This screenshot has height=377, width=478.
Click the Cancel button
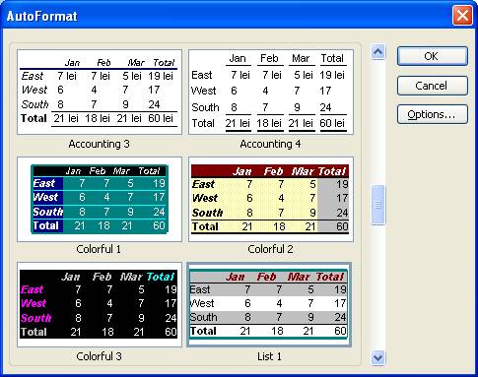(x=433, y=86)
